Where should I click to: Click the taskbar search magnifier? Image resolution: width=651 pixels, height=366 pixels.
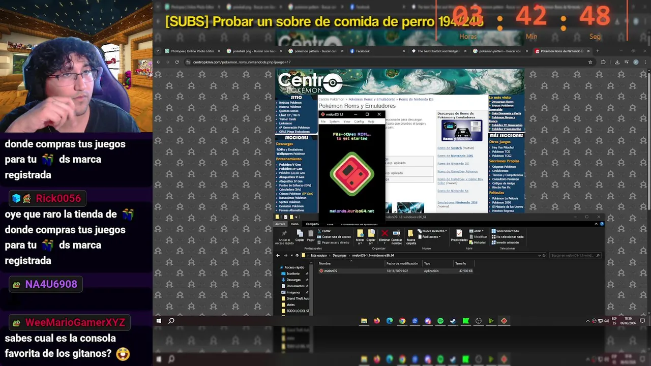171,321
